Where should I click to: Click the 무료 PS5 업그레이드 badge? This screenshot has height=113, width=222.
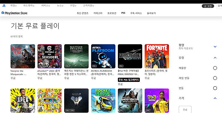(x=129, y=80)
